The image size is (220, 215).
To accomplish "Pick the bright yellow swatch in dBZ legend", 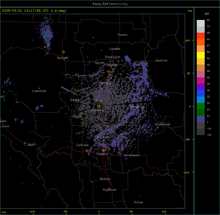I will [x=201, y=55].
